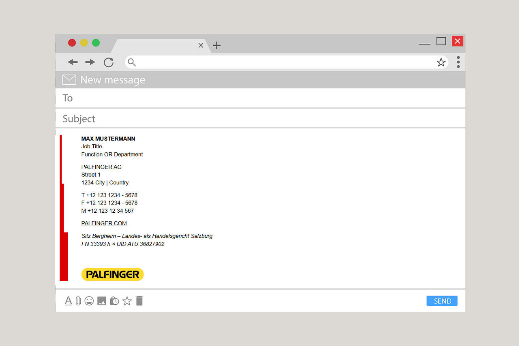This screenshot has height=346, width=519.
Task: Click '1234 City | Country' line
Action: click(105, 183)
